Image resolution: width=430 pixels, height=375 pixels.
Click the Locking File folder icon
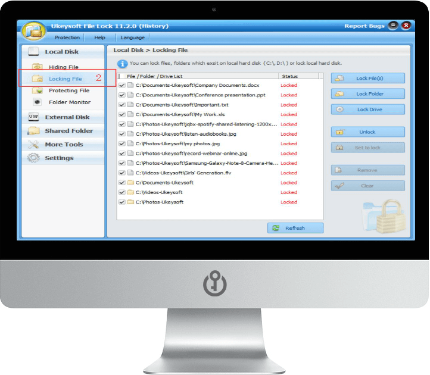[38, 79]
